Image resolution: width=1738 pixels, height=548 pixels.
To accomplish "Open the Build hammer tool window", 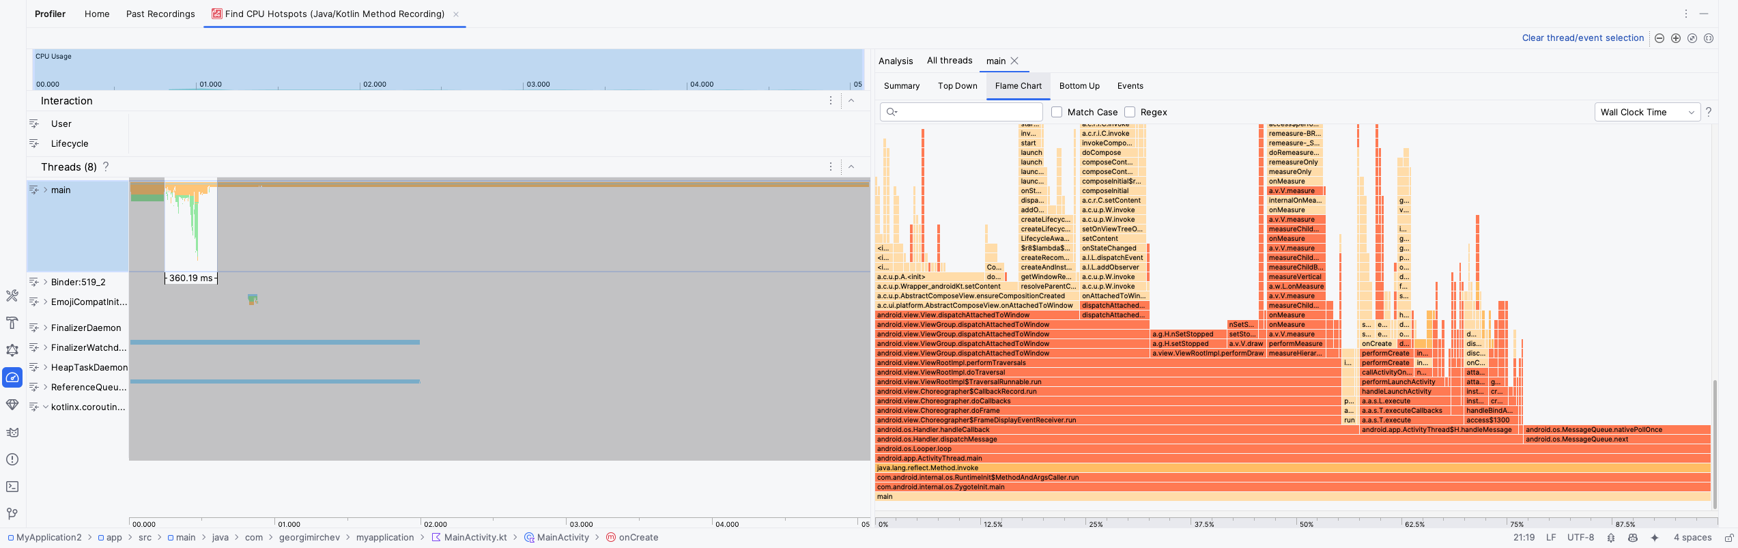I will coord(12,323).
